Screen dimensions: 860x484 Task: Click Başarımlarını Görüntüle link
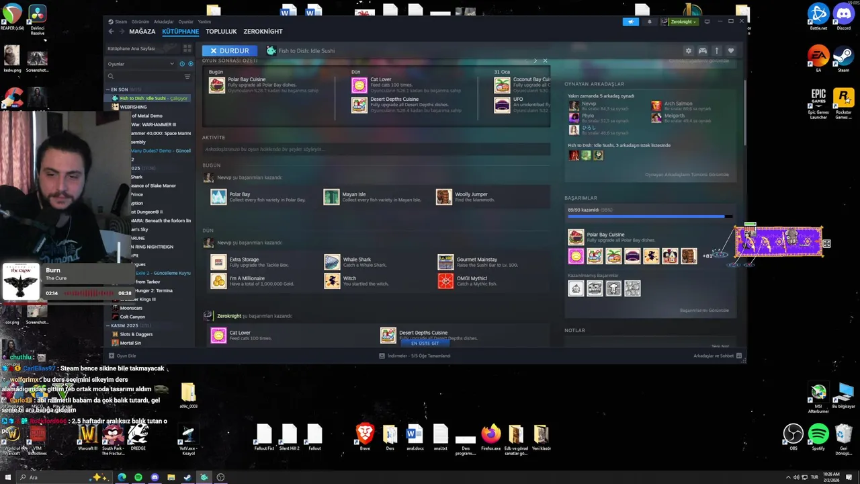coord(704,311)
